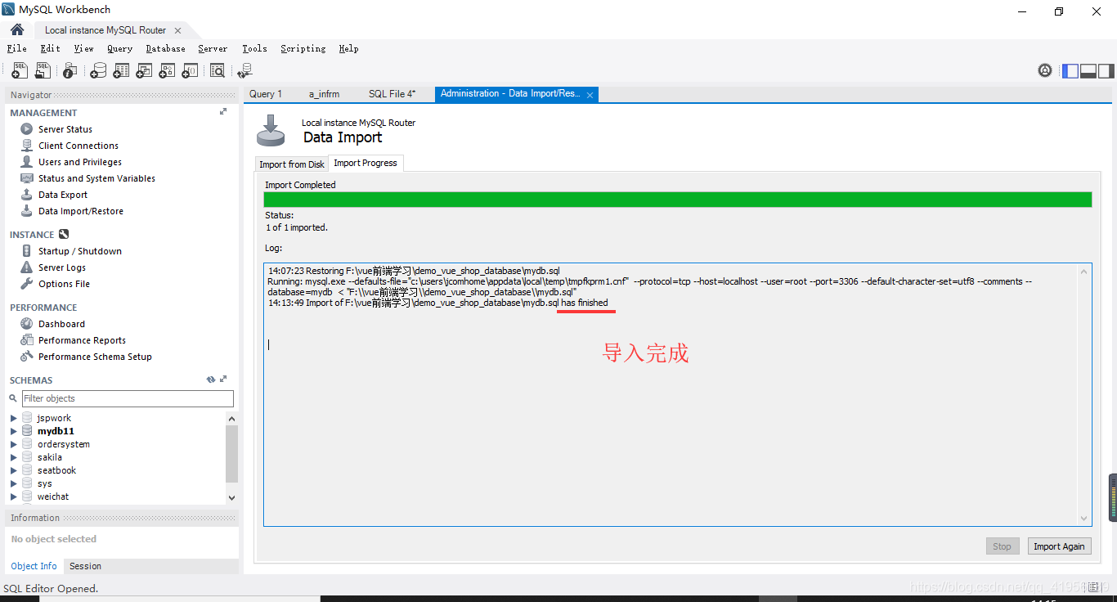
Task: Create a new SQL tab from toolbar
Action: pyautogui.click(x=20, y=71)
